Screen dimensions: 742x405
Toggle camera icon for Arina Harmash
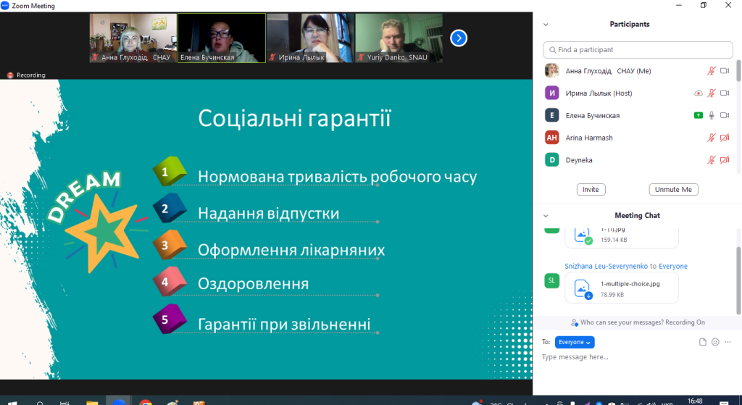pos(724,138)
